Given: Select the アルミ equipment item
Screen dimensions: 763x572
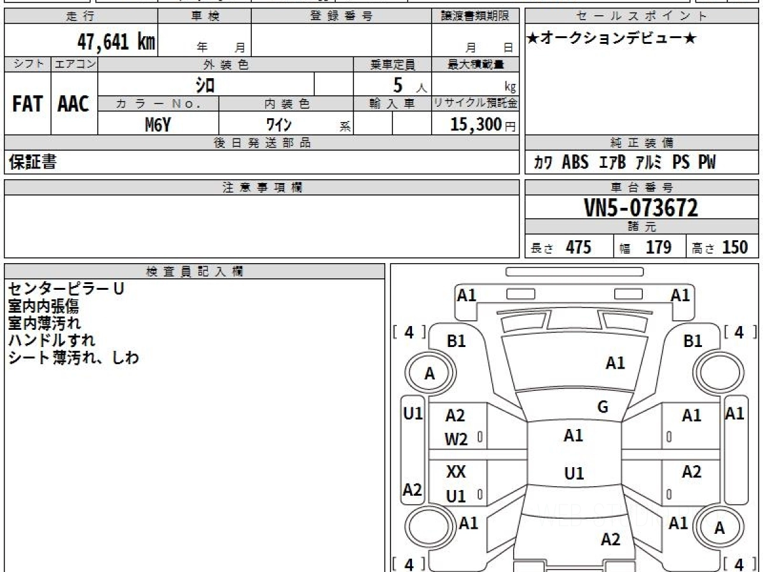Looking at the screenshot, I should (649, 163).
